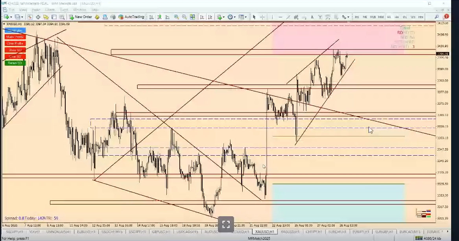This screenshot has width=459, height=241.
Task: Click the New Order button
Action: pyautogui.click(x=81, y=17)
